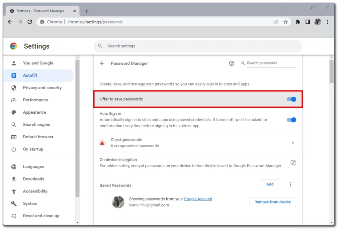Expand Check passwords with its arrow
Viewport: 340px width, 231px height.
pyautogui.click(x=293, y=143)
